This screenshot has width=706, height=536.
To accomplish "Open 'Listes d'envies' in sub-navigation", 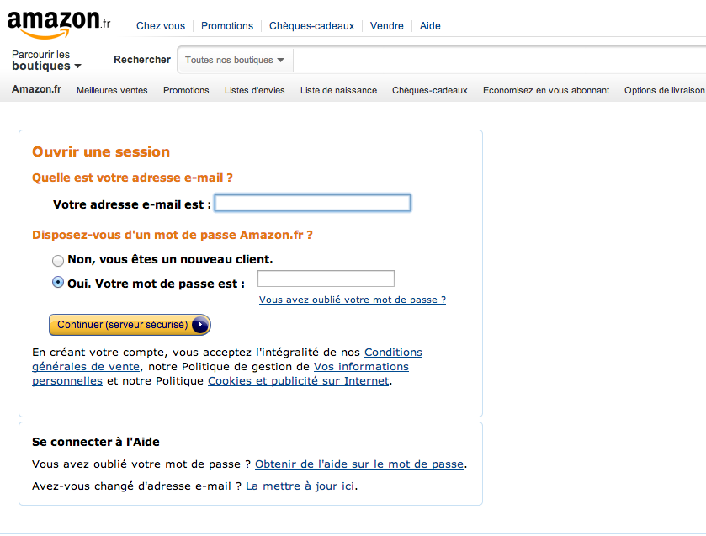I will click(x=255, y=90).
